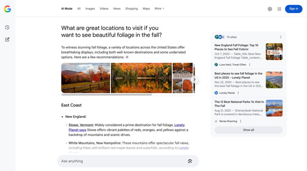Switch to the Shopping tab
Screen dimensions: 307x171
pos(132,9)
